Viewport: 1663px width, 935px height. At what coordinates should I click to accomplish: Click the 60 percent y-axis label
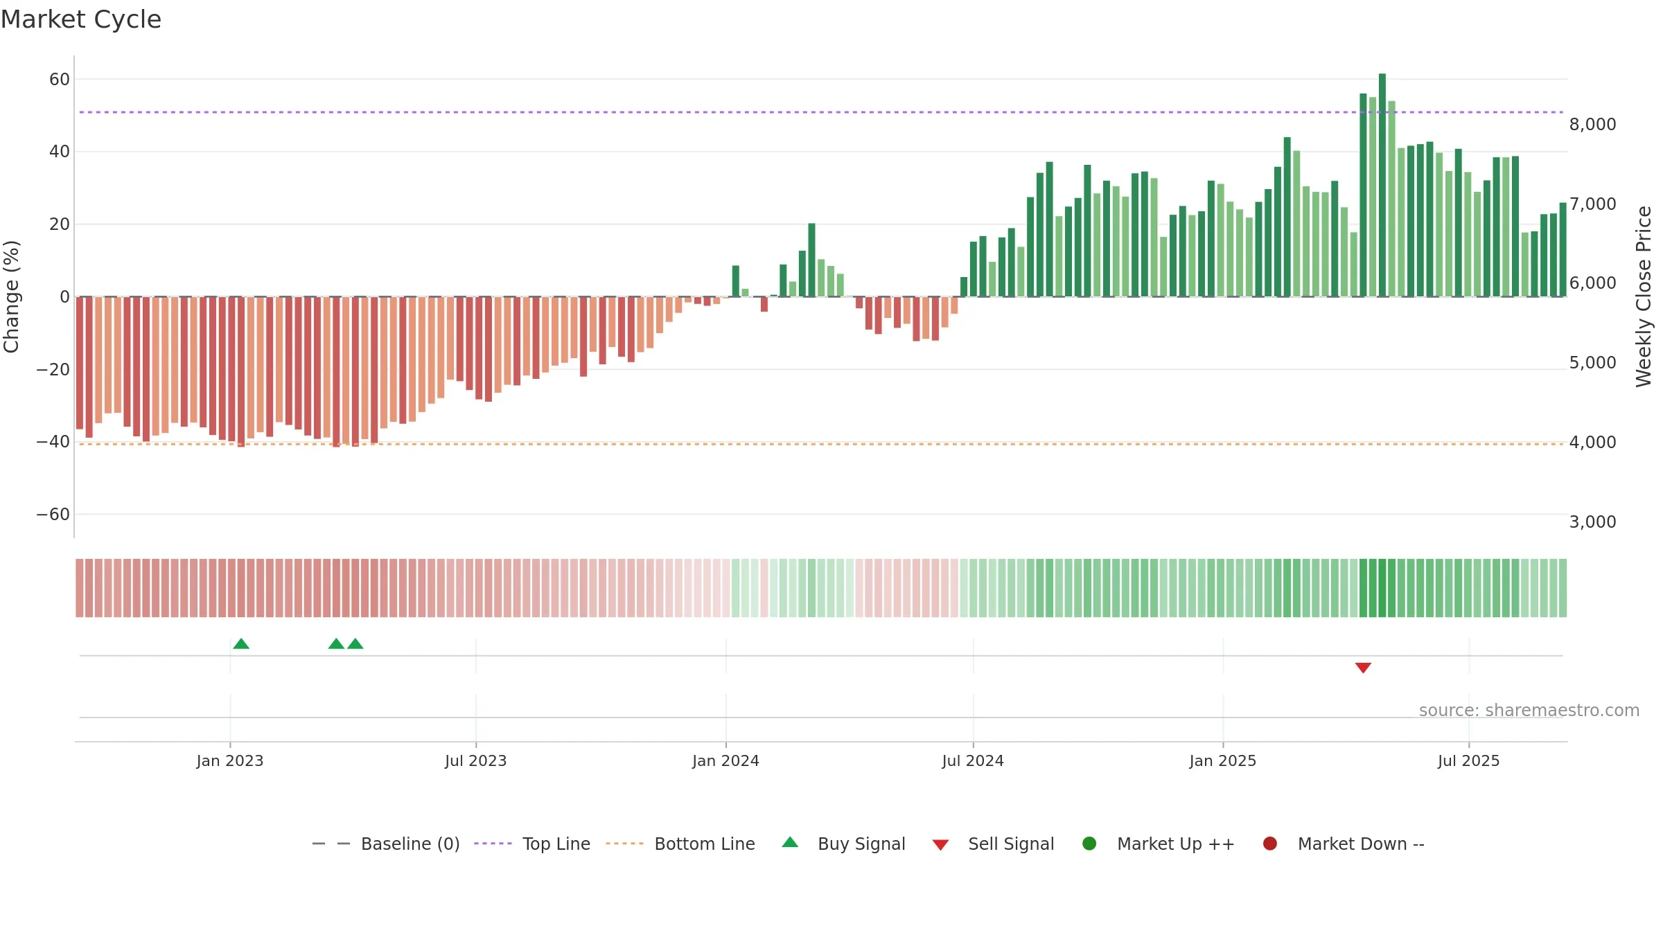[x=60, y=80]
